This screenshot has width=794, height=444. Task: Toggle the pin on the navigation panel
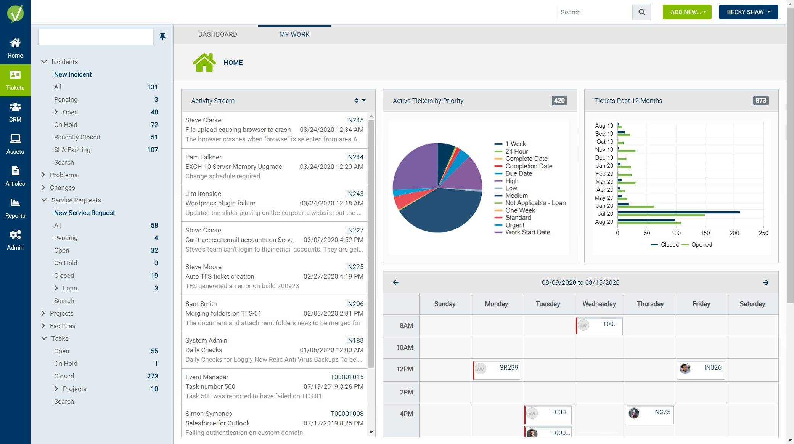tap(163, 37)
